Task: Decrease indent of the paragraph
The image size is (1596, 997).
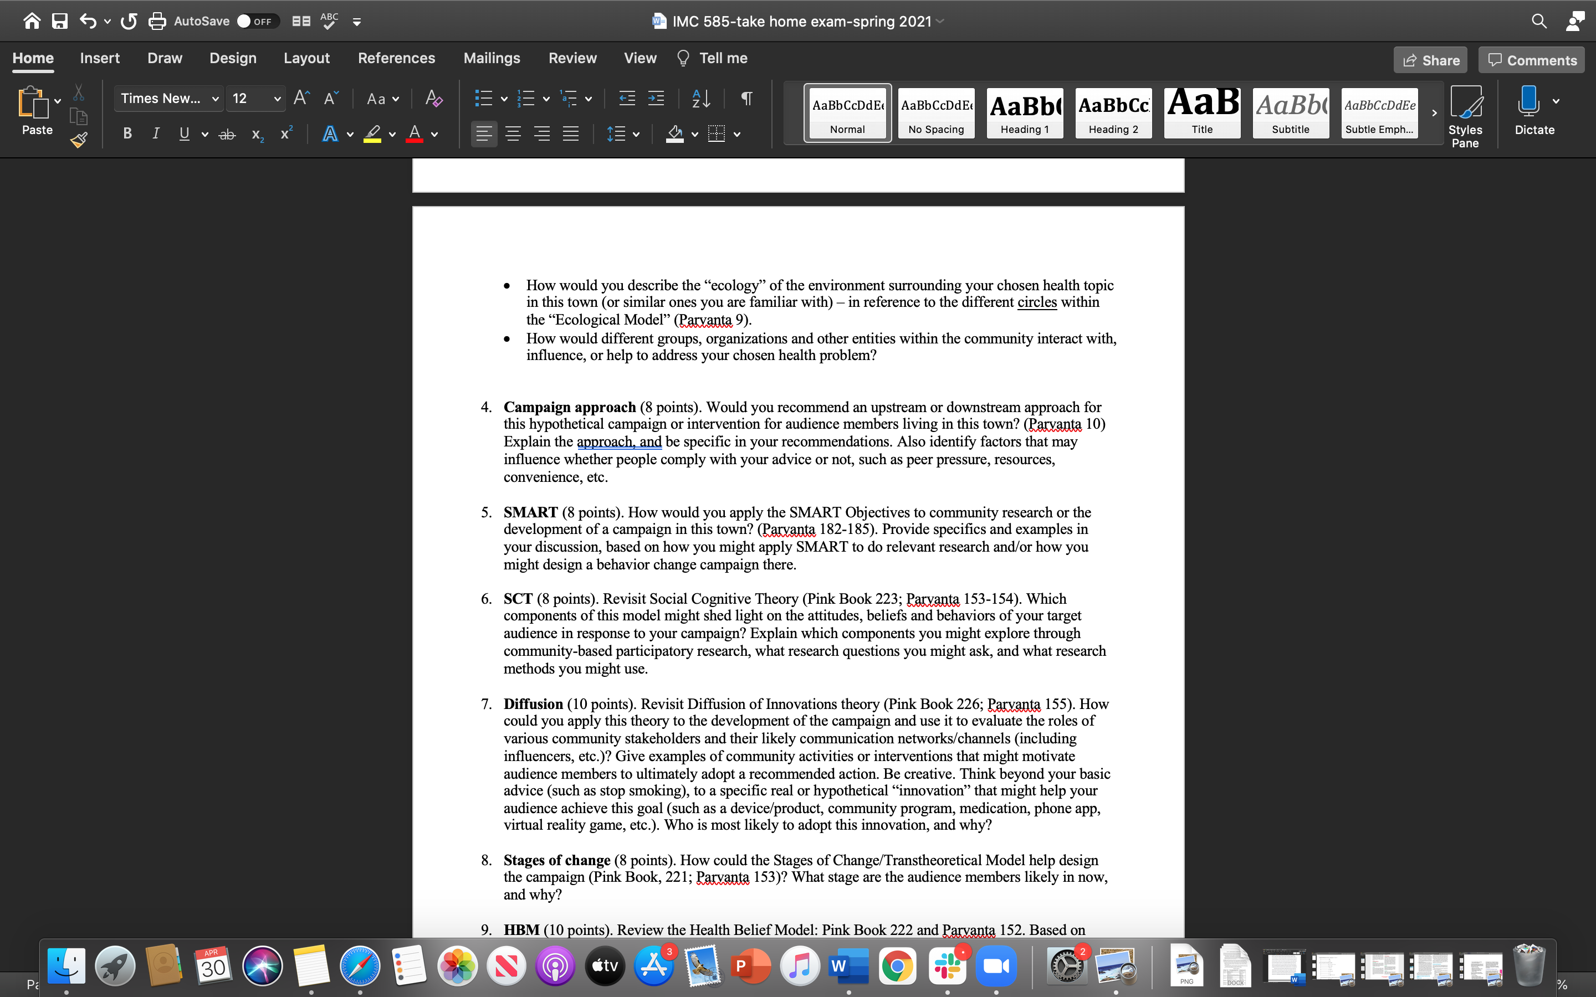Action: [627, 98]
